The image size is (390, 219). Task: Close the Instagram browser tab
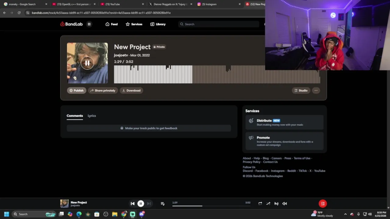tap(239, 4)
